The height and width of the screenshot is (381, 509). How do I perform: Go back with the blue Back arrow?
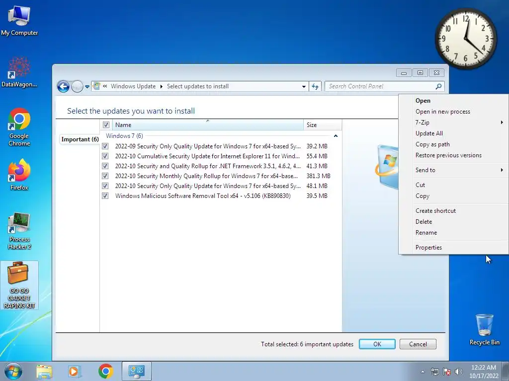(63, 86)
